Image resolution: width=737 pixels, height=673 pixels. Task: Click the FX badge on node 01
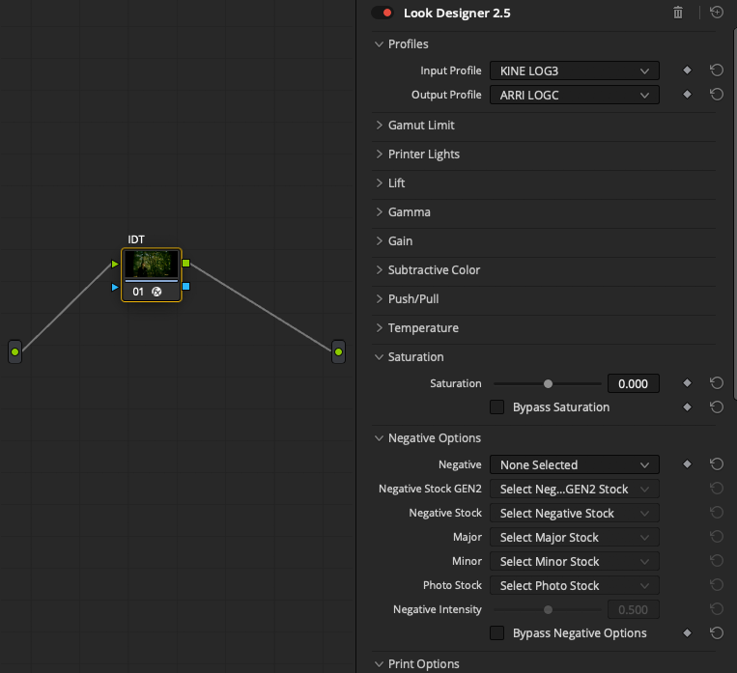tap(156, 292)
